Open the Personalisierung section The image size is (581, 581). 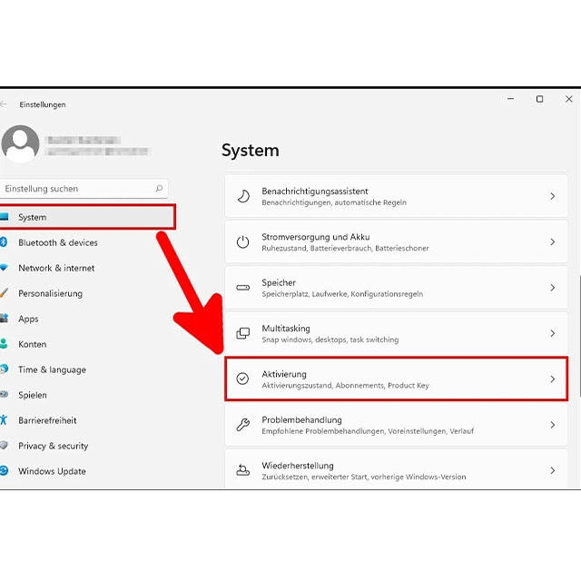click(x=51, y=293)
